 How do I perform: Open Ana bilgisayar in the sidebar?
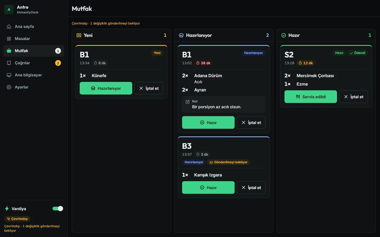tap(34, 75)
